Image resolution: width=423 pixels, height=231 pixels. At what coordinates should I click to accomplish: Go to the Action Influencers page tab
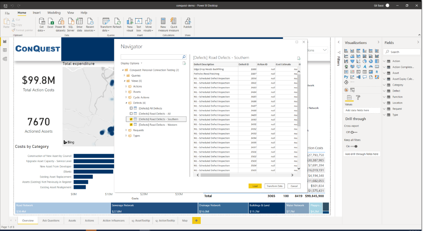click(113, 220)
